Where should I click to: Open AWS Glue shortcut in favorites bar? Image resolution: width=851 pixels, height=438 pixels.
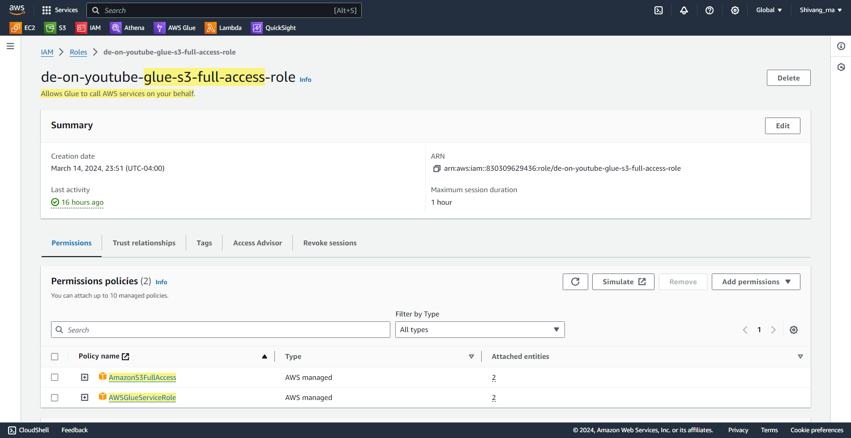click(175, 28)
